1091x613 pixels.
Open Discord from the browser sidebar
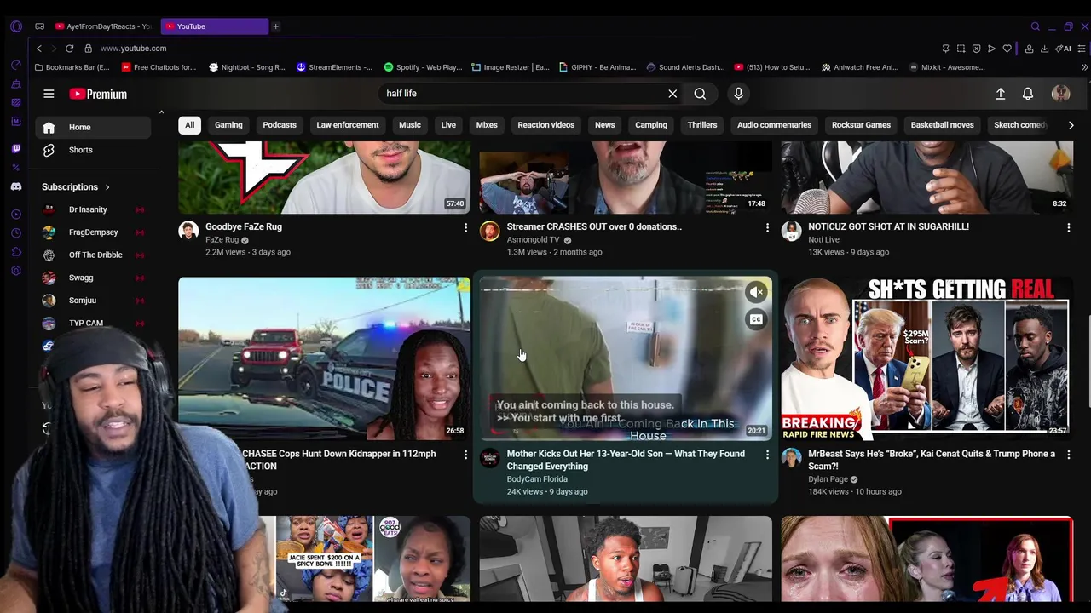coord(15,186)
